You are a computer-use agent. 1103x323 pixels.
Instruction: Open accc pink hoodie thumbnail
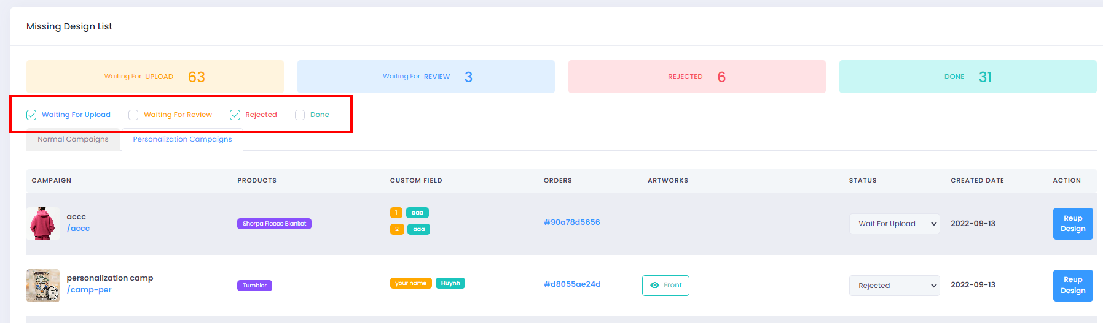[x=43, y=224]
